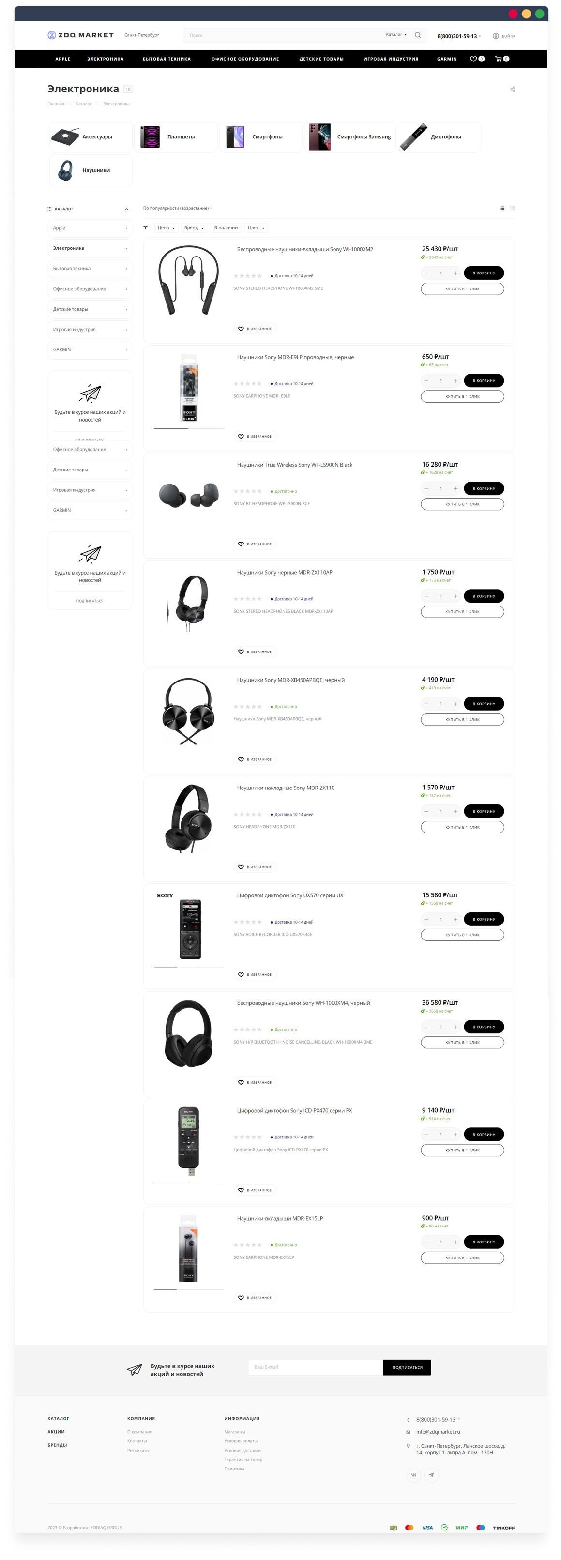Open the Цена price filter dropdown
The height and width of the screenshot is (1560, 561).
tap(166, 227)
